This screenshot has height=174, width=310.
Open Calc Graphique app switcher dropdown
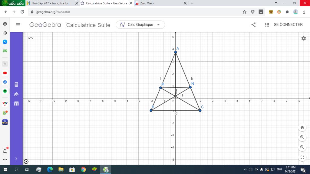click(x=140, y=25)
